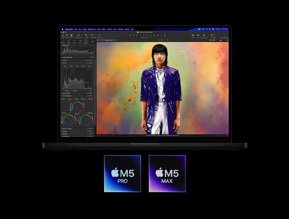Click the Reset toolbar icon
This screenshot has height=219, width=289.
tap(86, 35)
